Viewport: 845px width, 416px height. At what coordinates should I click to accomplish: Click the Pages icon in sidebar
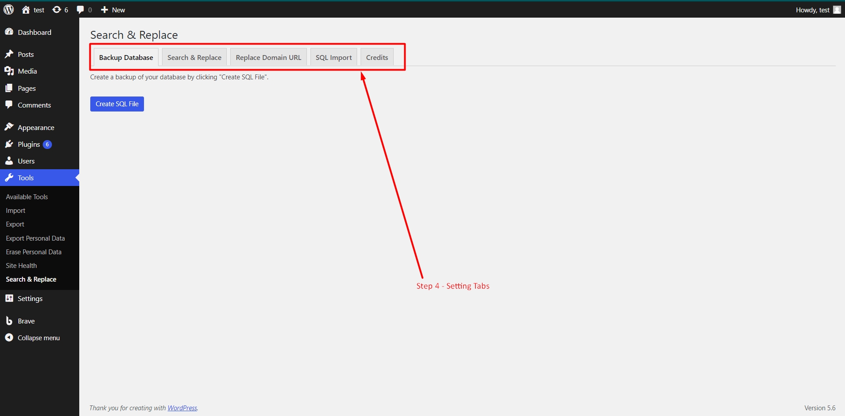[x=9, y=88]
